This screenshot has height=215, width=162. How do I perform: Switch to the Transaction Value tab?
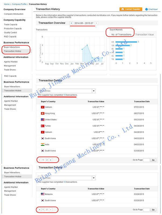(x=145, y=35)
